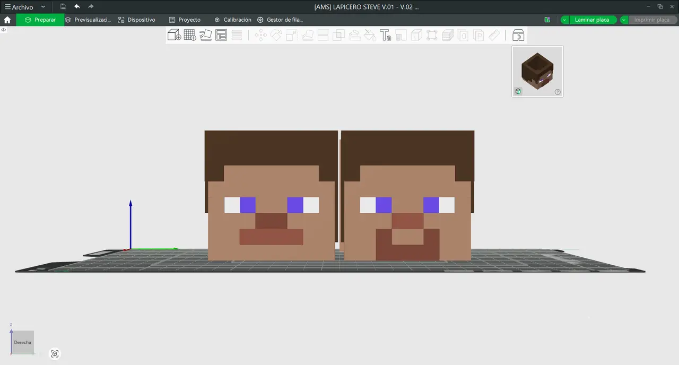Click the green layout icon near Laminar
679x365 pixels.
[x=547, y=20]
